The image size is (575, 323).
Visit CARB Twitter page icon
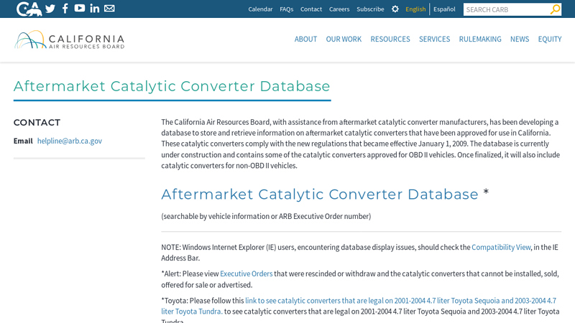coord(50,9)
